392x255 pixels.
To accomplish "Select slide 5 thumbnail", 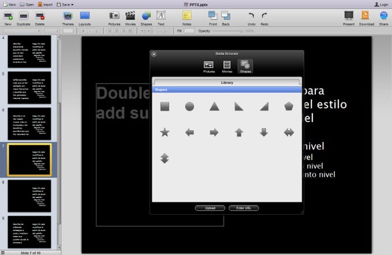I will click(29, 87).
